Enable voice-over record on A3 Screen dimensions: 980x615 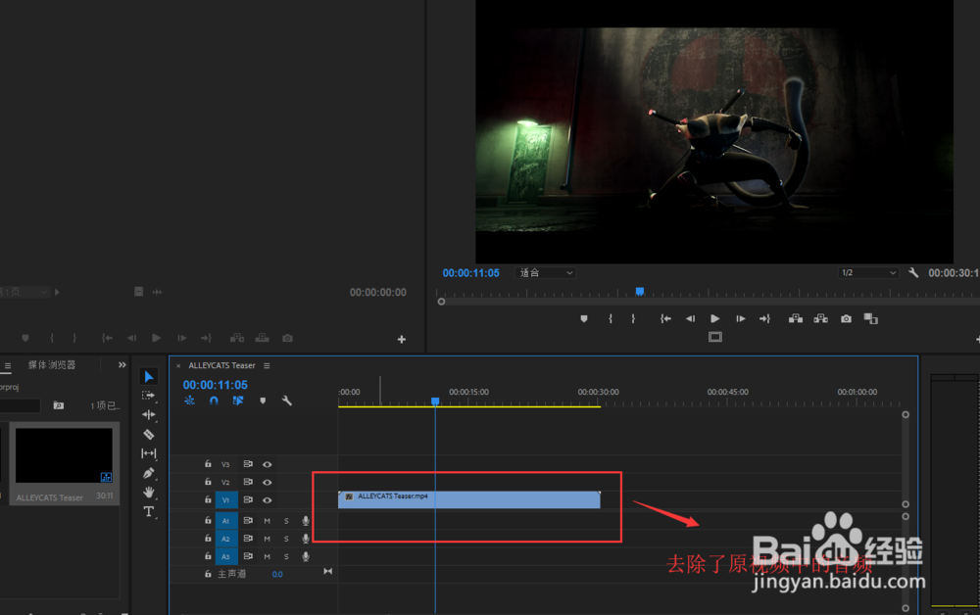306,556
